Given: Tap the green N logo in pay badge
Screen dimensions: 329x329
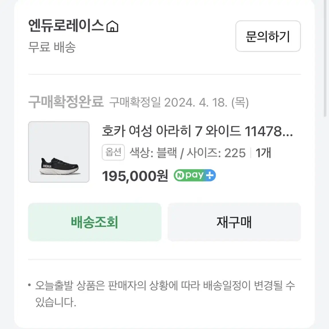Looking at the screenshot, I should pyautogui.click(x=180, y=176).
